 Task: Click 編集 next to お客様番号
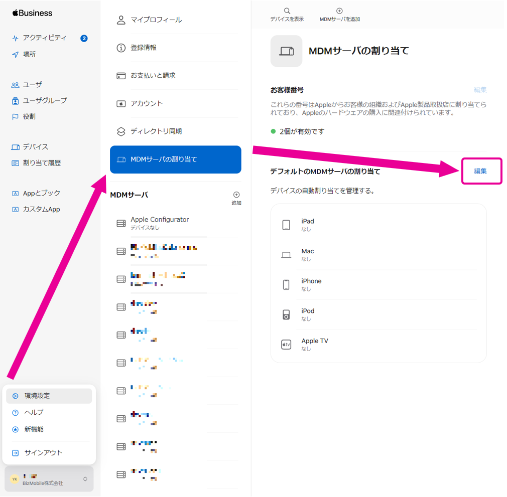point(480,90)
